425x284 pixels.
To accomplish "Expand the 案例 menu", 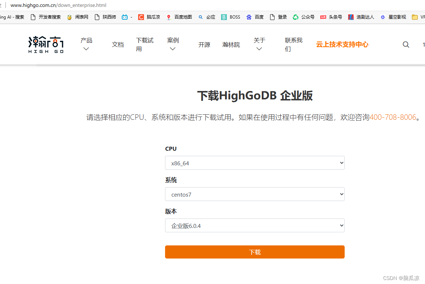I will [x=173, y=44].
